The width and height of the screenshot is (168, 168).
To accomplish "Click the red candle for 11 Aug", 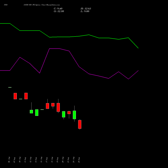I will 26,96.
